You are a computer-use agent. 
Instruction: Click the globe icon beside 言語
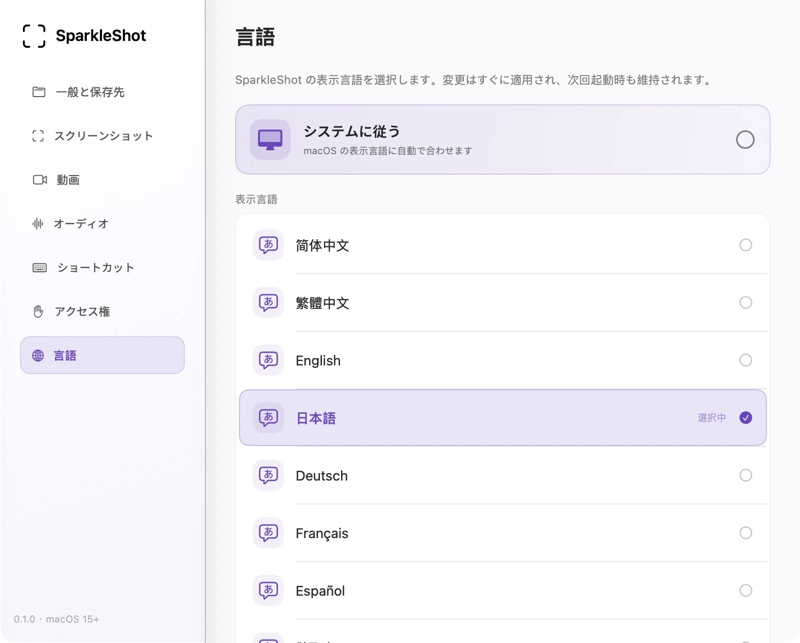tap(38, 355)
